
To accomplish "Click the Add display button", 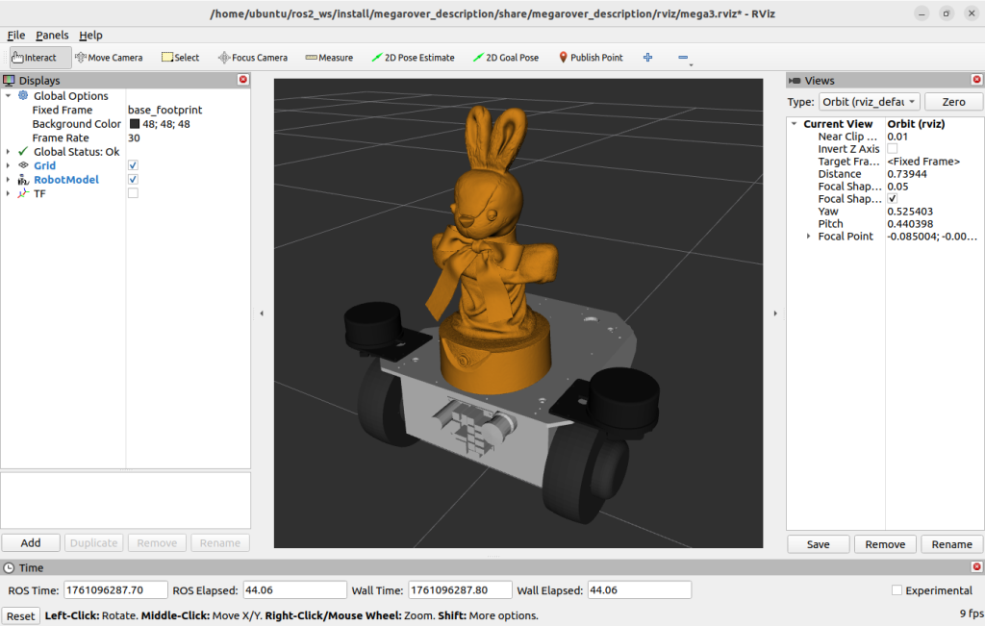I will tap(31, 543).
